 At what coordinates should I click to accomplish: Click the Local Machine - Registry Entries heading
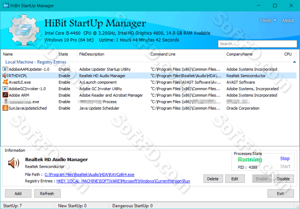(36, 62)
